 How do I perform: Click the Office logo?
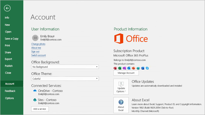tap(131, 39)
